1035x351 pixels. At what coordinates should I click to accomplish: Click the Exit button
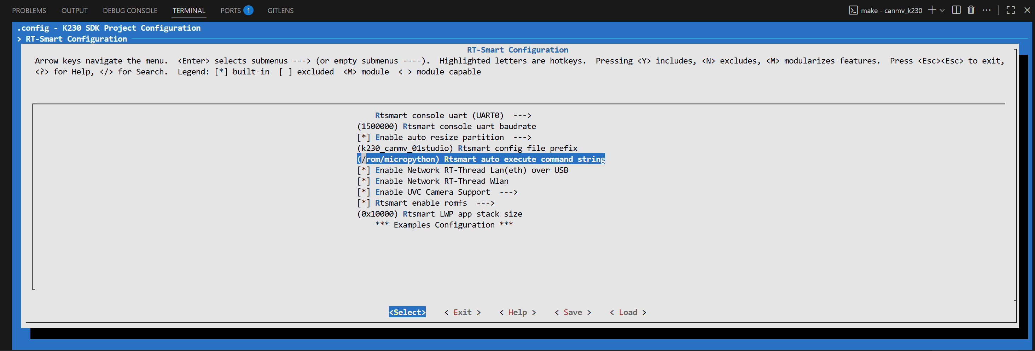click(x=462, y=312)
